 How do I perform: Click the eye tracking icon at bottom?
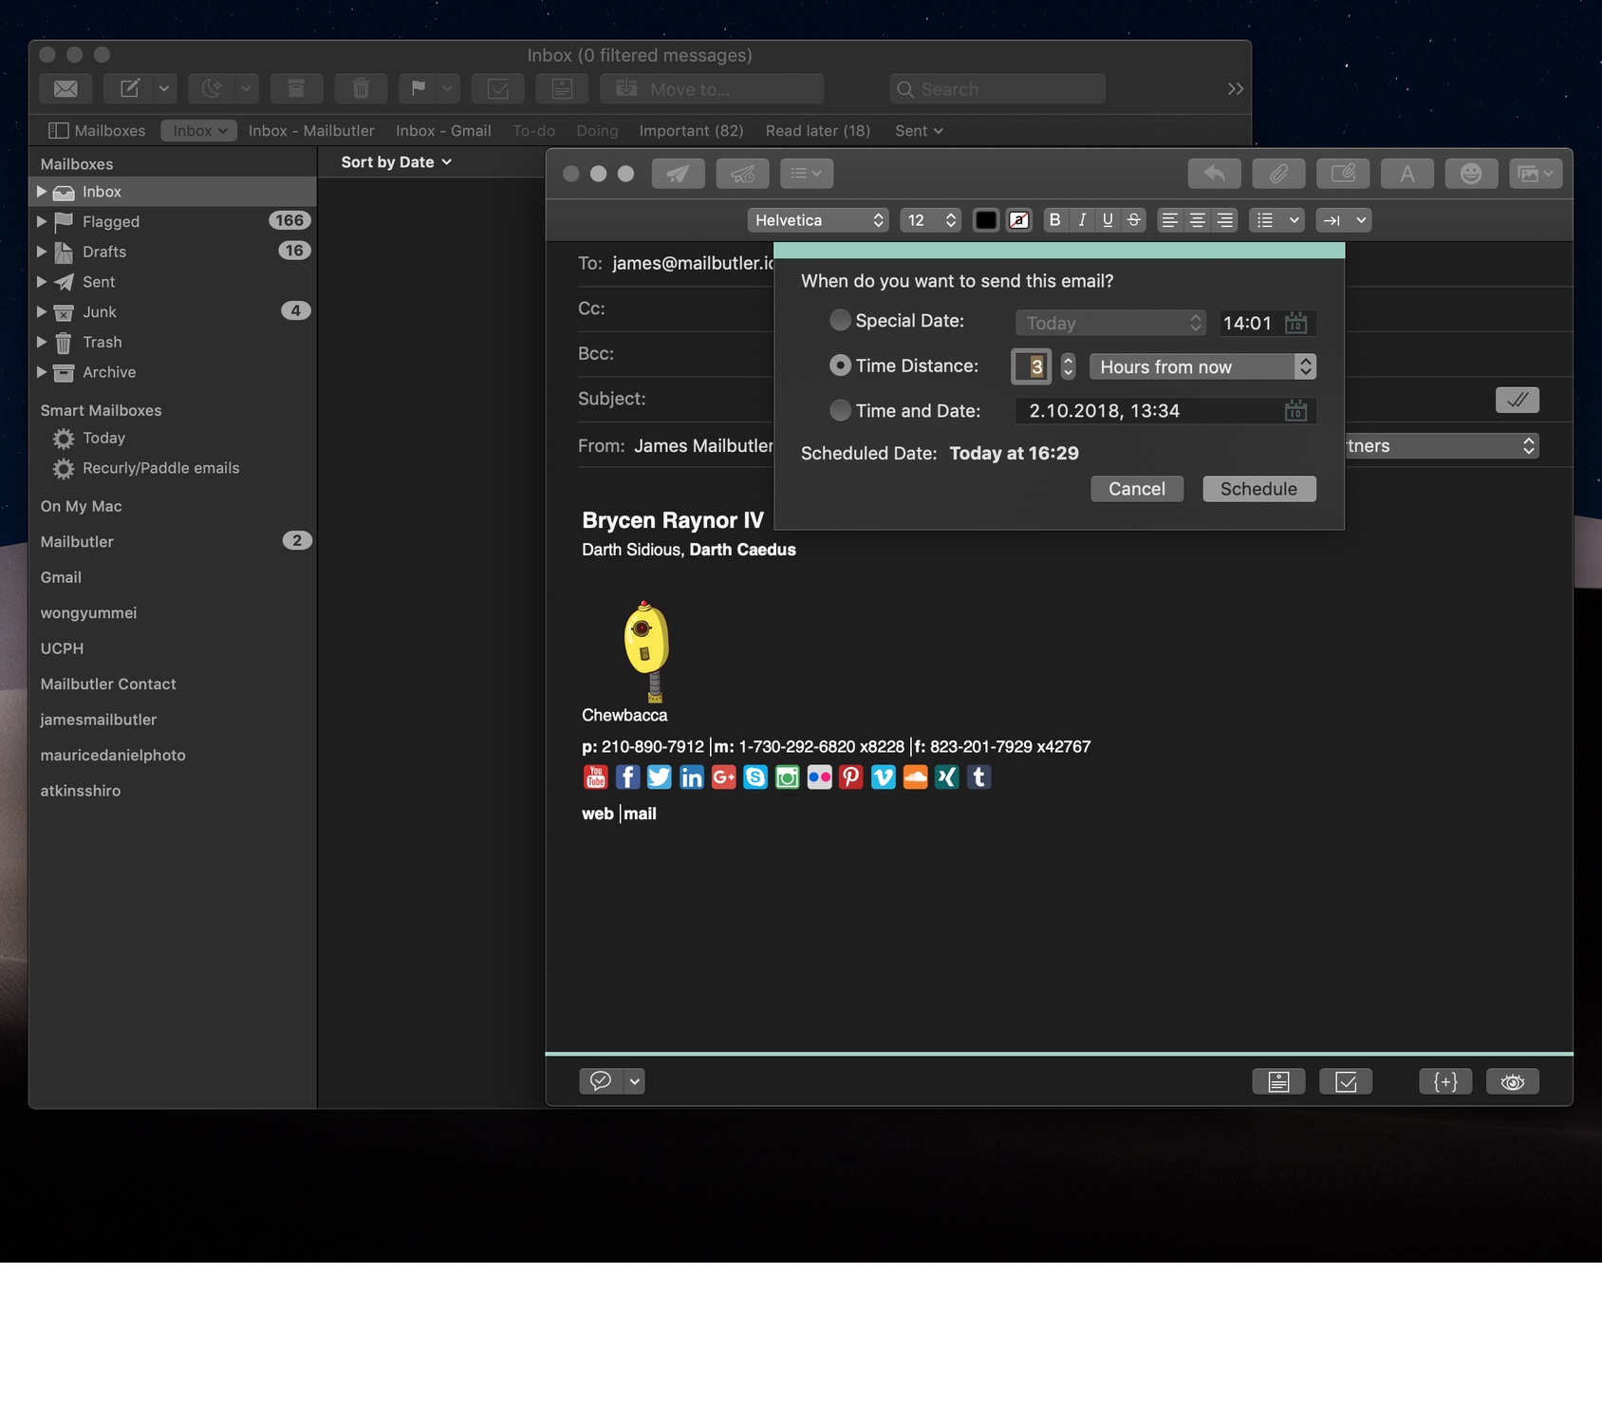tap(1512, 1082)
